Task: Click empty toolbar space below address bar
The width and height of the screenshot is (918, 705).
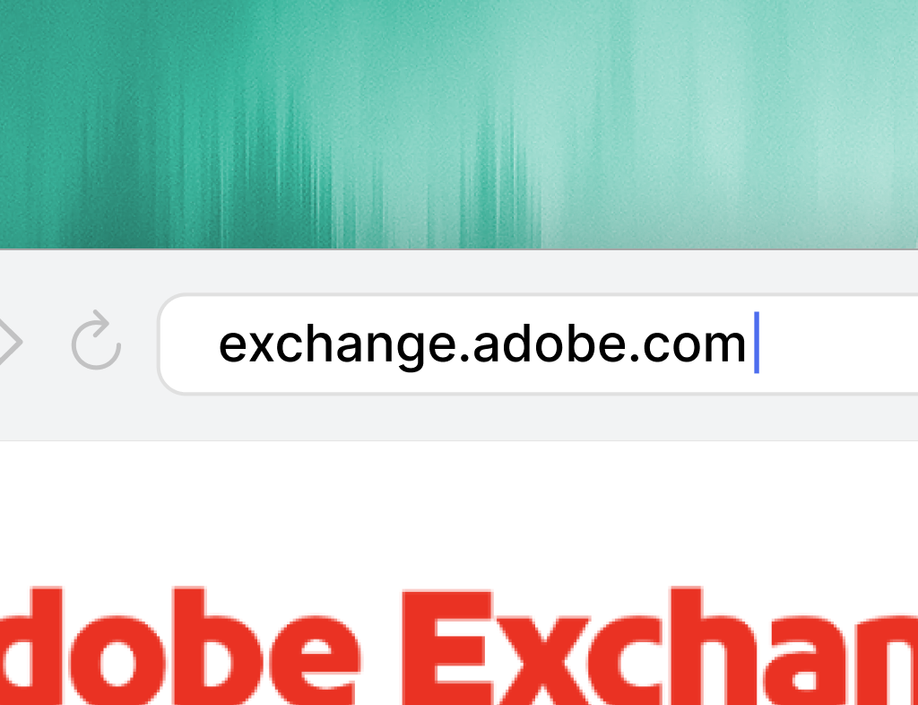Action: [459, 417]
